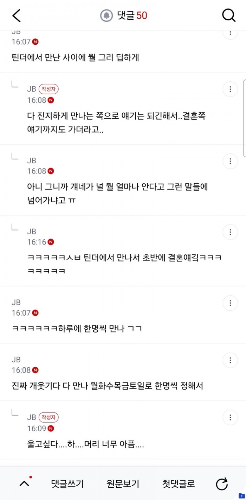
Task: Refresh comments with the circular arrow
Action: 222,484
